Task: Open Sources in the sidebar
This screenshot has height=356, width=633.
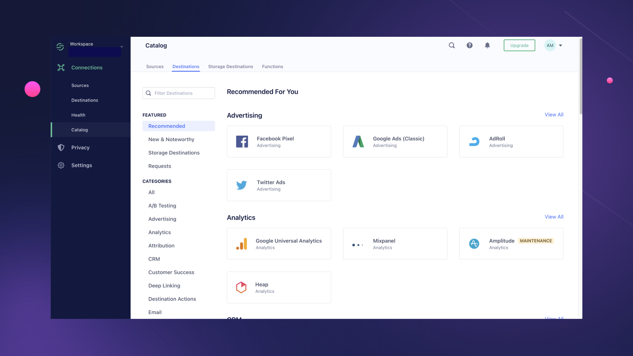Action: tap(80, 85)
